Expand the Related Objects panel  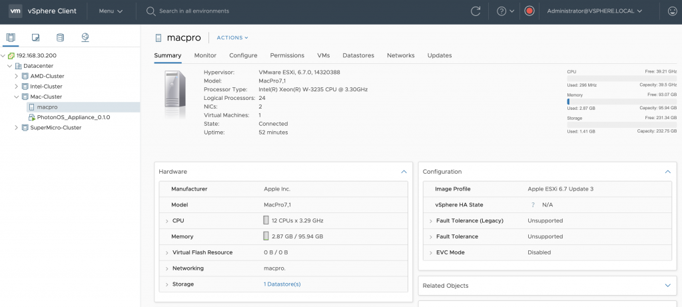668,286
